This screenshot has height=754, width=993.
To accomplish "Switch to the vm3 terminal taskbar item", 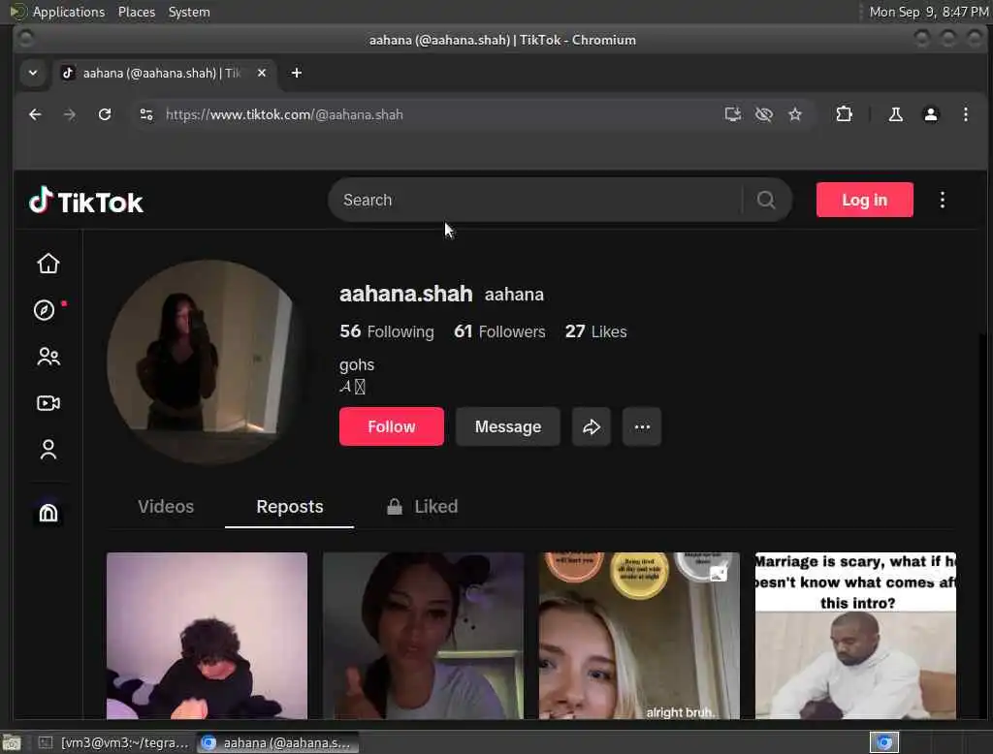I will pyautogui.click(x=113, y=742).
